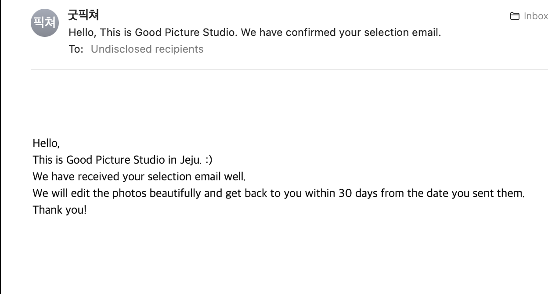Click the line mentioning Good Picture Studio in Jeju
Viewport: 548px width, 294px height.
click(122, 160)
